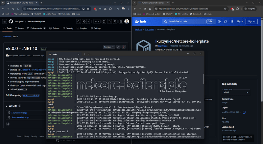The image size is (263, 144).
Task: Open GitHub user avatar menu
Action: pos(127,21)
